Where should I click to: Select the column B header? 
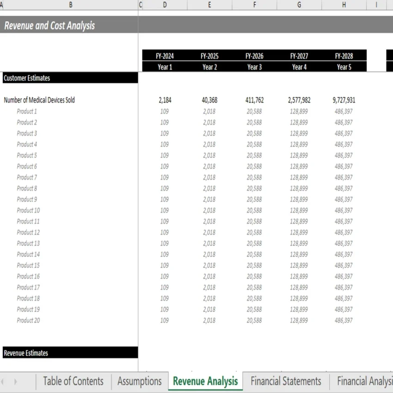point(70,5)
